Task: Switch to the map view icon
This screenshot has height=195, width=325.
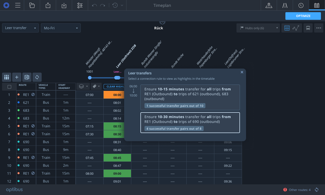Action: pyautogui.click(x=269, y=5)
